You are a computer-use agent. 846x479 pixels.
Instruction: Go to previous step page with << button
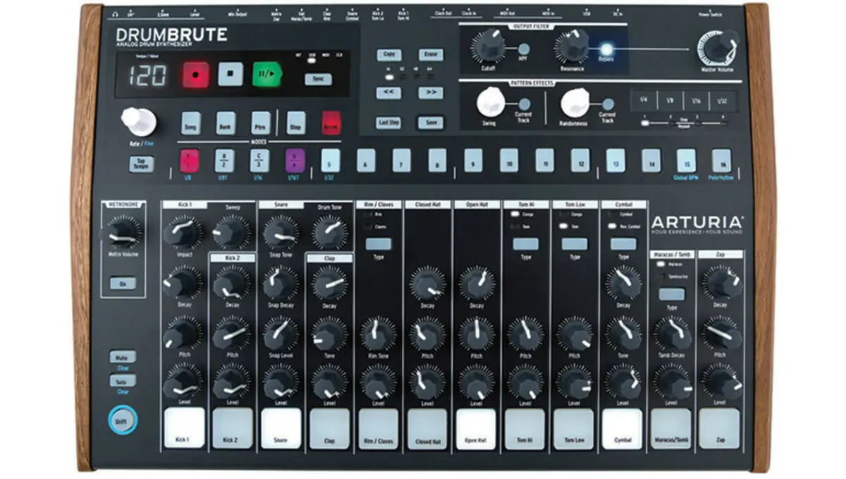click(x=388, y=93)
